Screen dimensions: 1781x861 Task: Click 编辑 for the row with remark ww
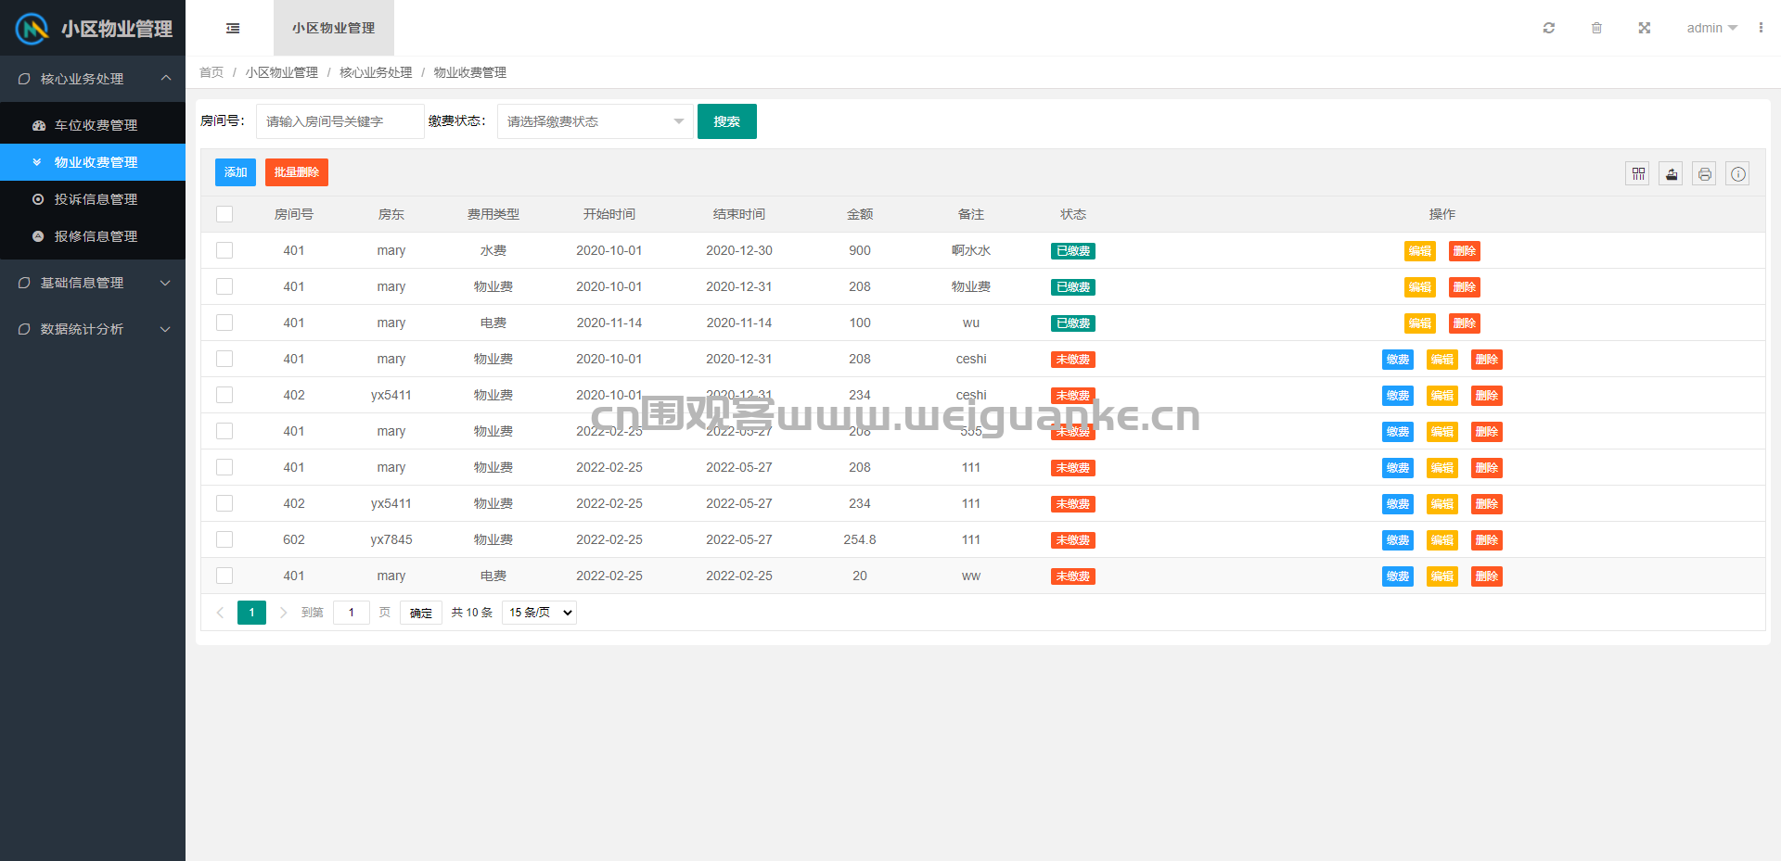(x=1442, y=576)
